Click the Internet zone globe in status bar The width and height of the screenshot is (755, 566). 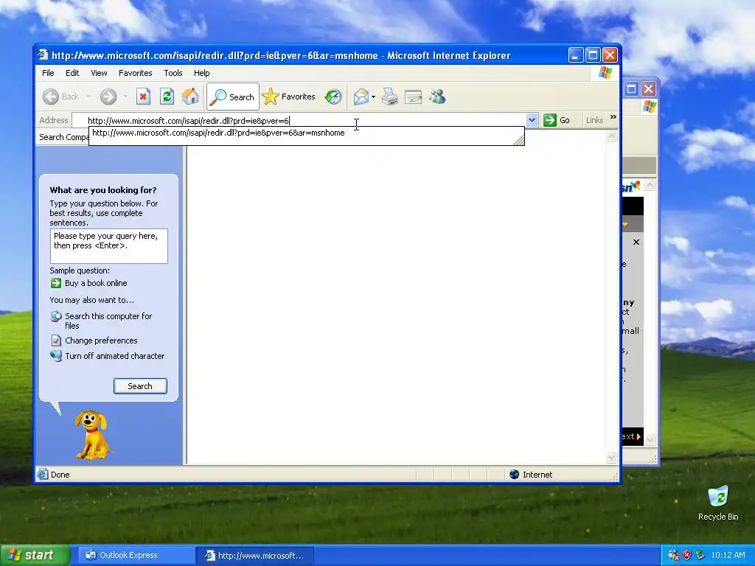pos(514,475)
